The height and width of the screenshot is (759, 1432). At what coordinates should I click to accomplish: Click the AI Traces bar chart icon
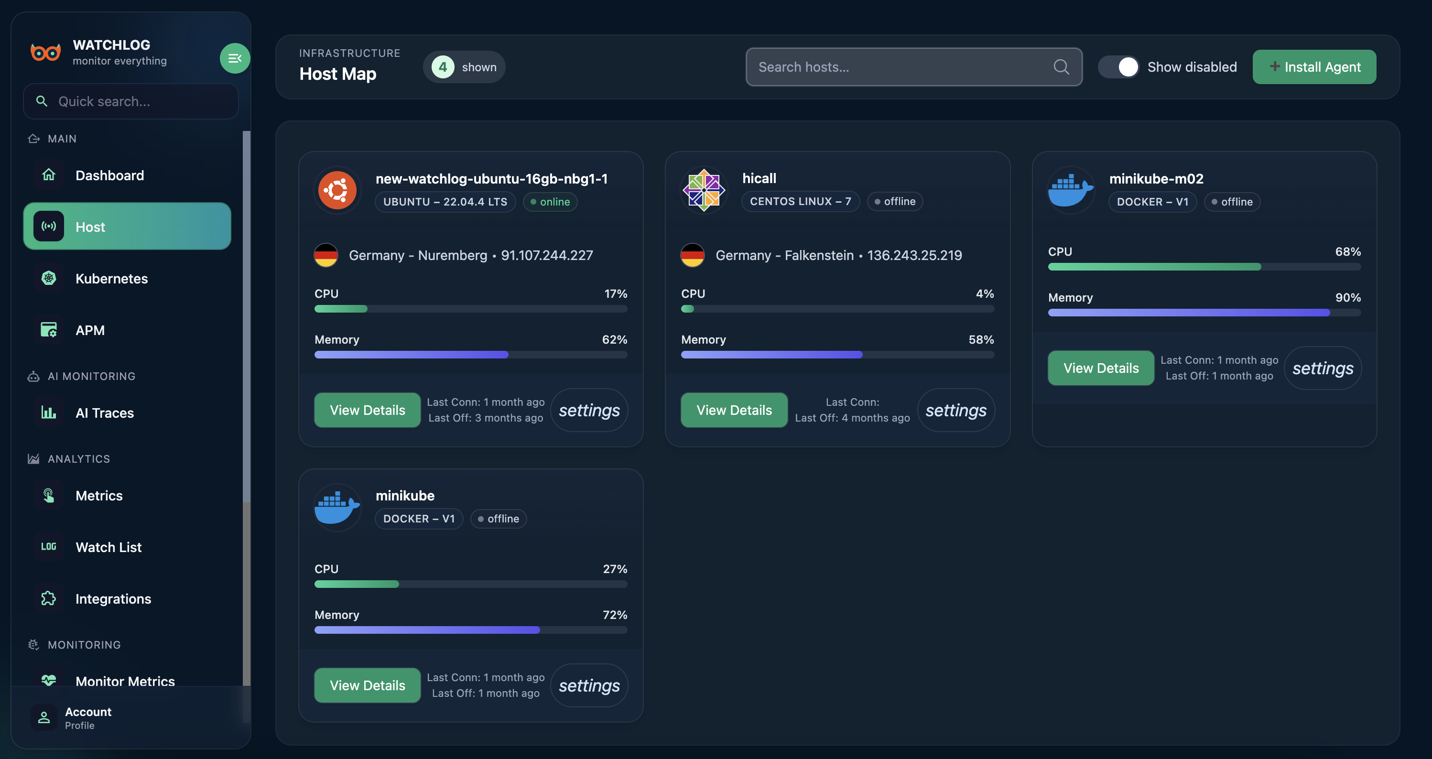pos(49,412)
